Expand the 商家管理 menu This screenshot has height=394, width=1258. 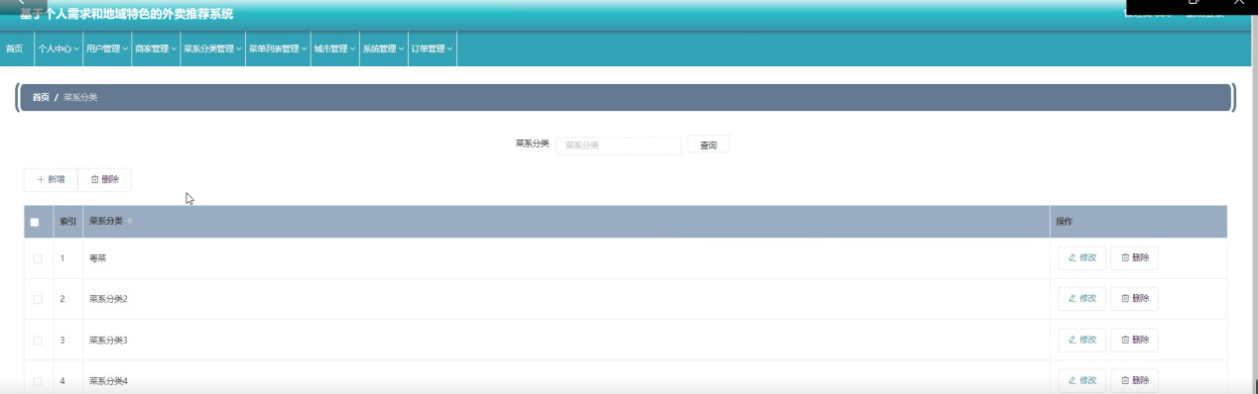tap(156, 49)
